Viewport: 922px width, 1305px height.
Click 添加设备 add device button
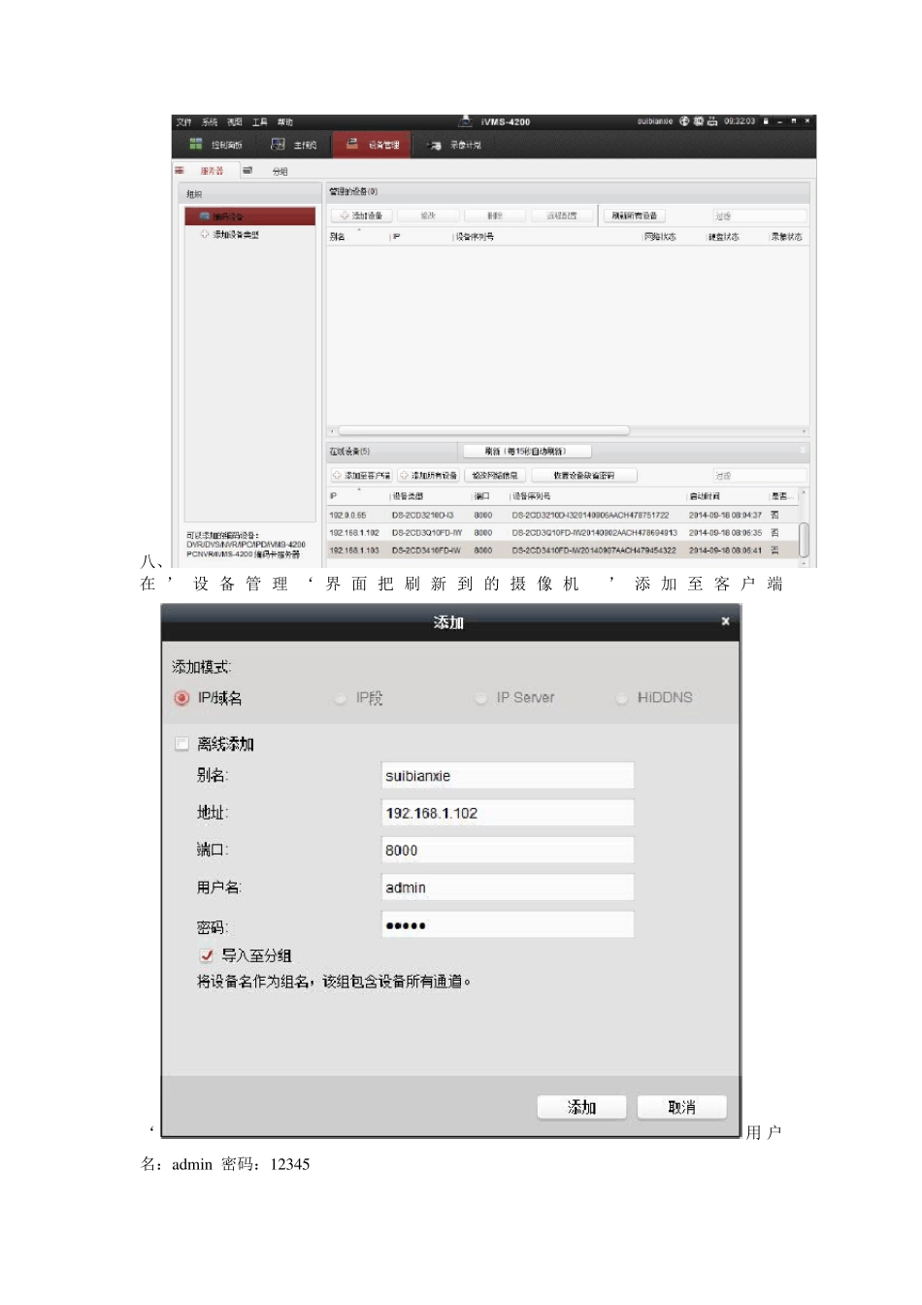pos(362,216)
